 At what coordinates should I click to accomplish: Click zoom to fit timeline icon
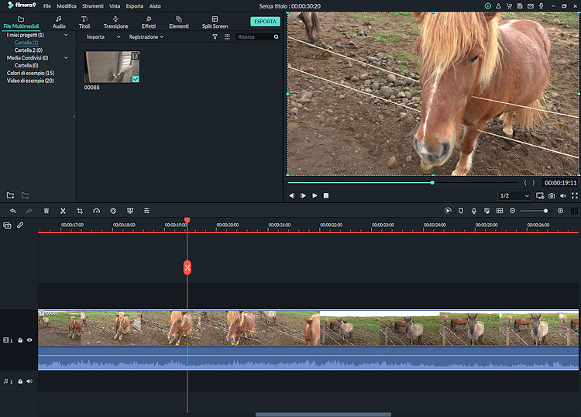[500, 211]
